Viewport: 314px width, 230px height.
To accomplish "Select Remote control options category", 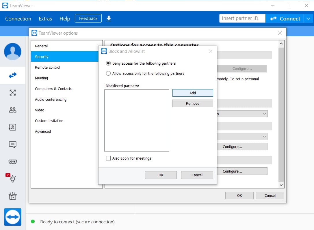I will 65,68.
